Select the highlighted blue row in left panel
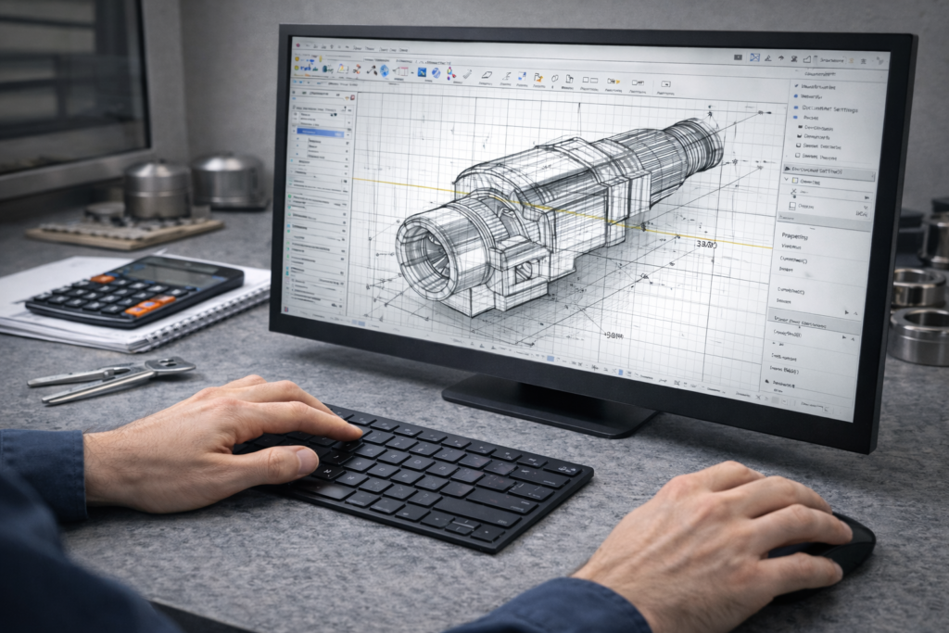The width and height of the screenshot is (949, 633). coord(320,133)
